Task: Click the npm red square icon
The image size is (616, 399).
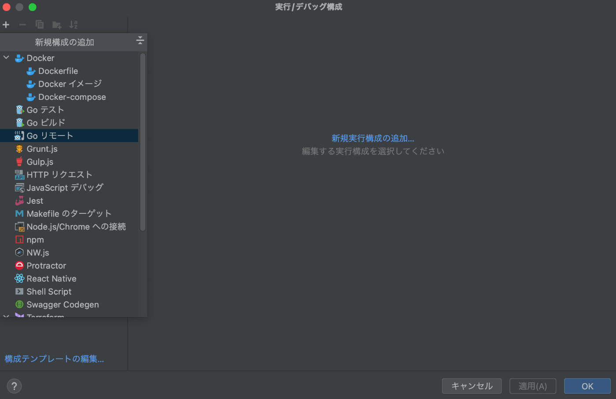Action: coord(19,240)
